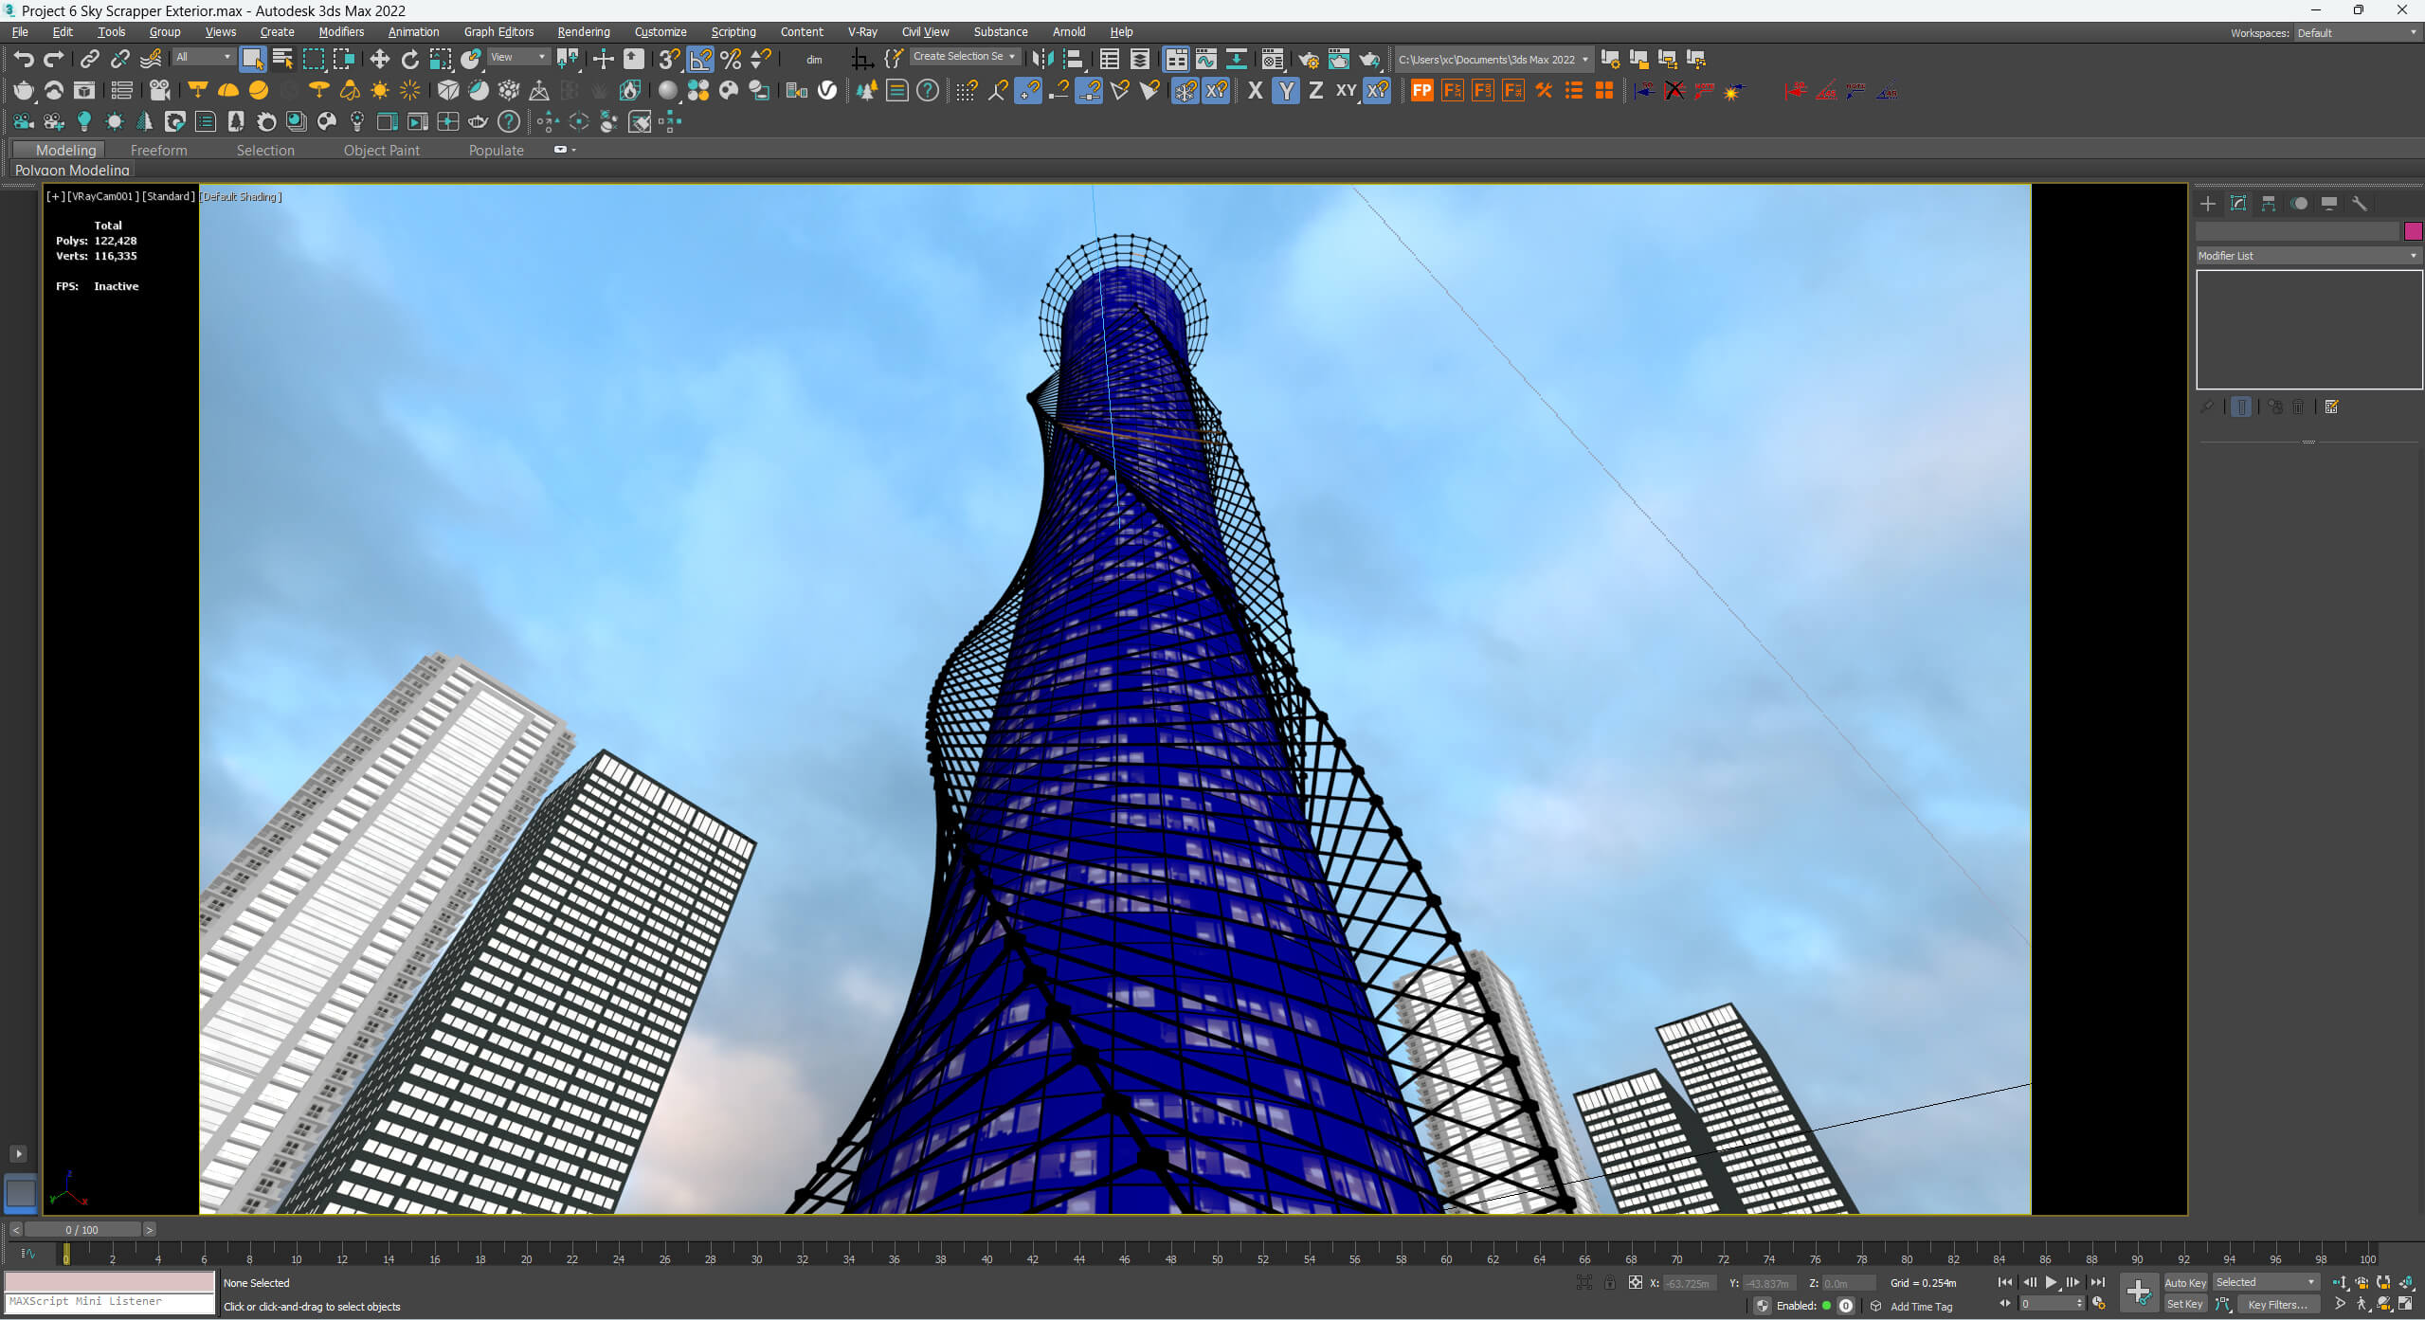
Task: Toggle Percent Snap
Action: tap(731, 59)
